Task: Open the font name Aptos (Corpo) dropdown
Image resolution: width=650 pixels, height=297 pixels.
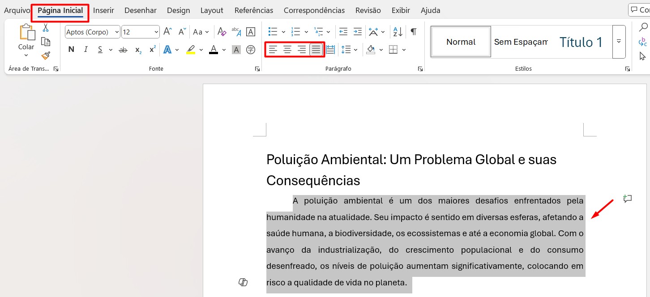Action: [117, 32]
